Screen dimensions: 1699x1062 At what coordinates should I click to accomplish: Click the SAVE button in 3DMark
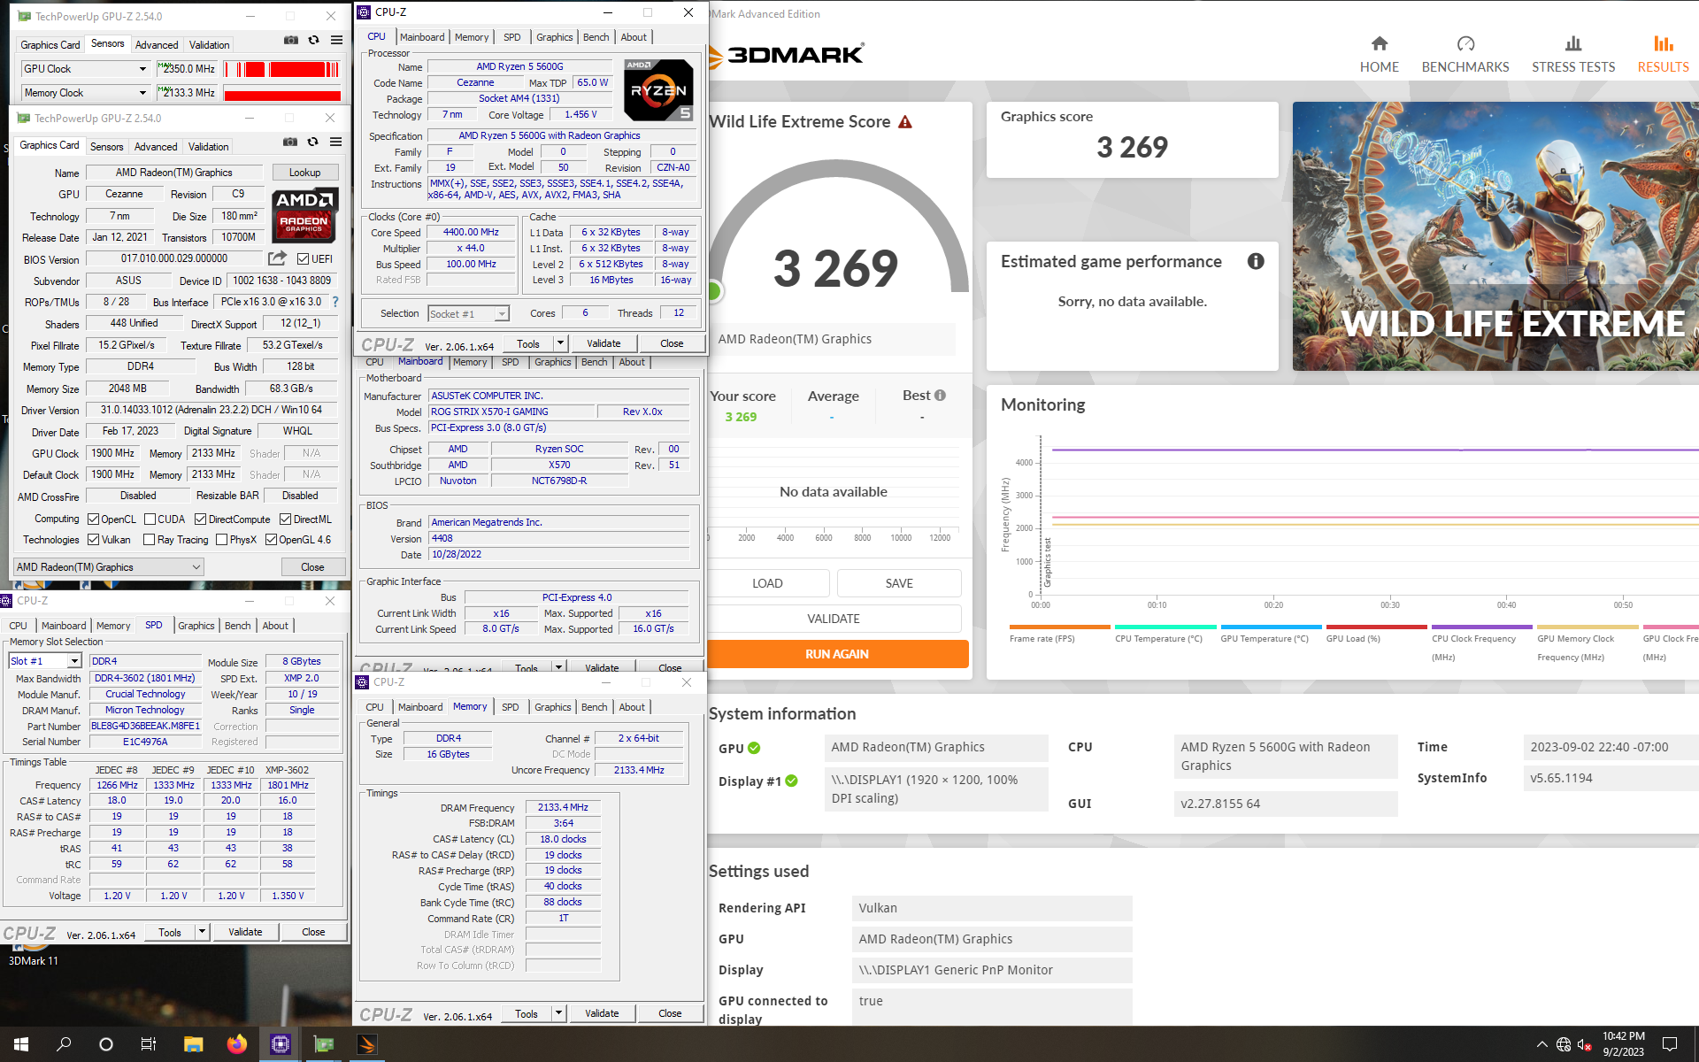pos(899,583)
